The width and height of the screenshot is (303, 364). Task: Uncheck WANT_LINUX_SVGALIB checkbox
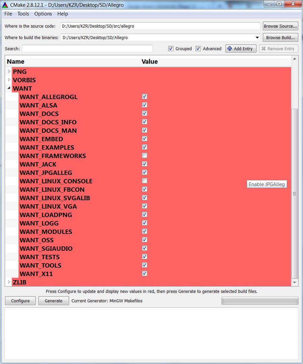click(x=144, y=198)
